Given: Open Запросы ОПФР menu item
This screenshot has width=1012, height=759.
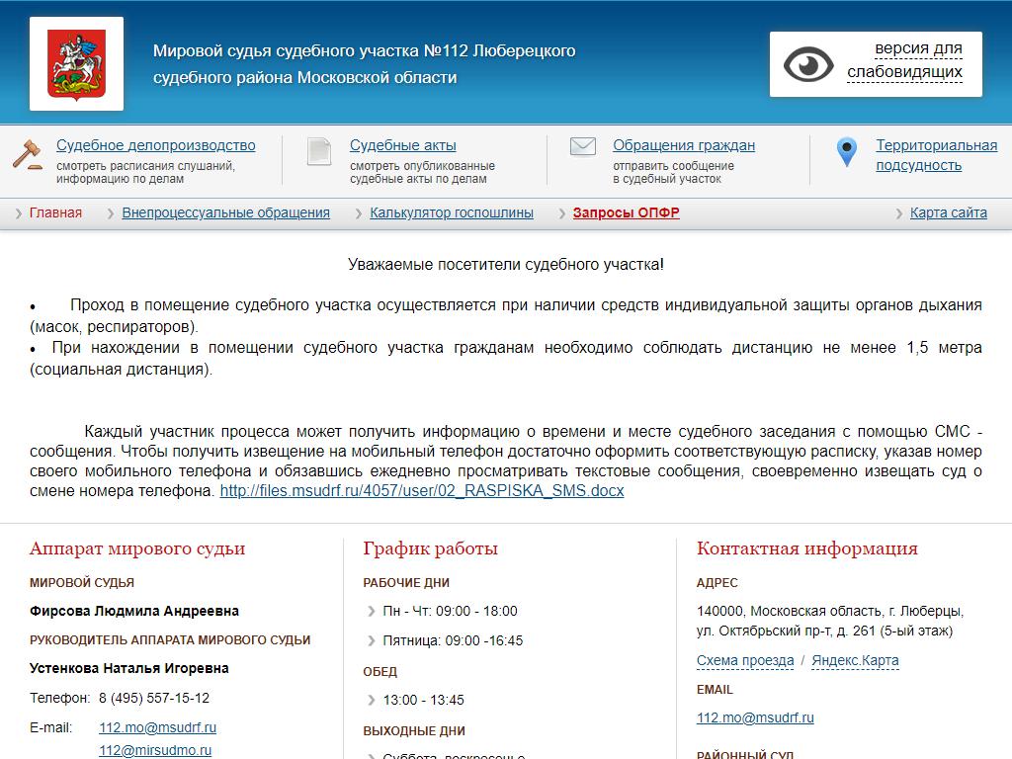Looking at the screenshot, I should click(x=626, y=212).
